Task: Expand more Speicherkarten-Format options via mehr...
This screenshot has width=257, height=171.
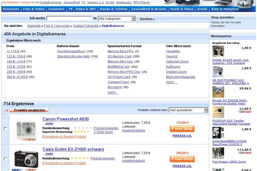Action: tap(113, 93)
